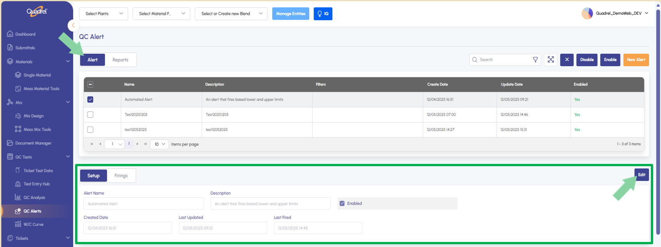The height and width of the screenshot is (247, 661).
Task: Click the Last Fired date field
Action: pyautogui.click(x=318, y=228)
